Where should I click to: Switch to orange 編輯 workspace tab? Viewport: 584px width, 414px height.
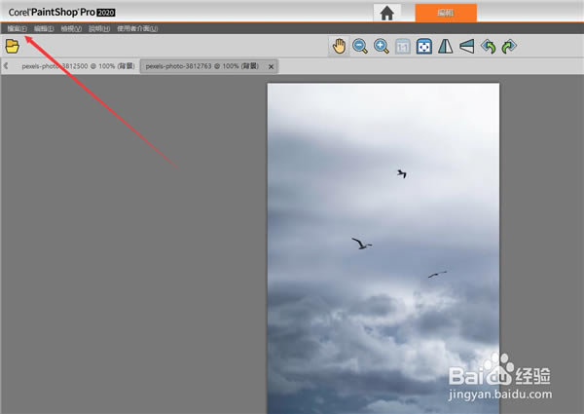[x=446, y=13]
